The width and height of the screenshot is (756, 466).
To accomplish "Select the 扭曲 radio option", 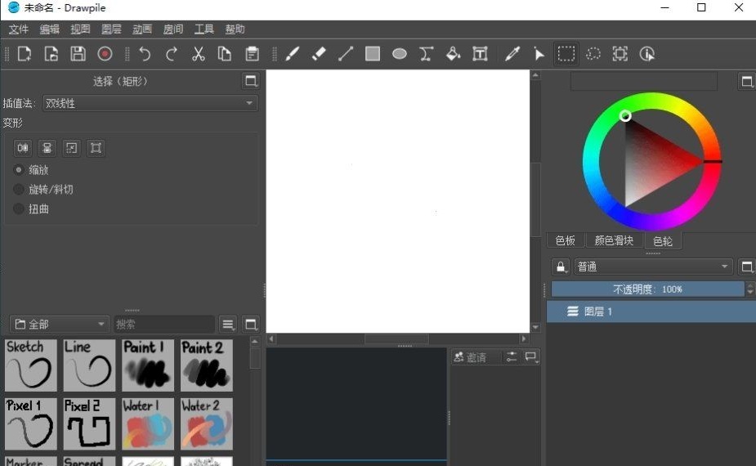I will point(31,208).
